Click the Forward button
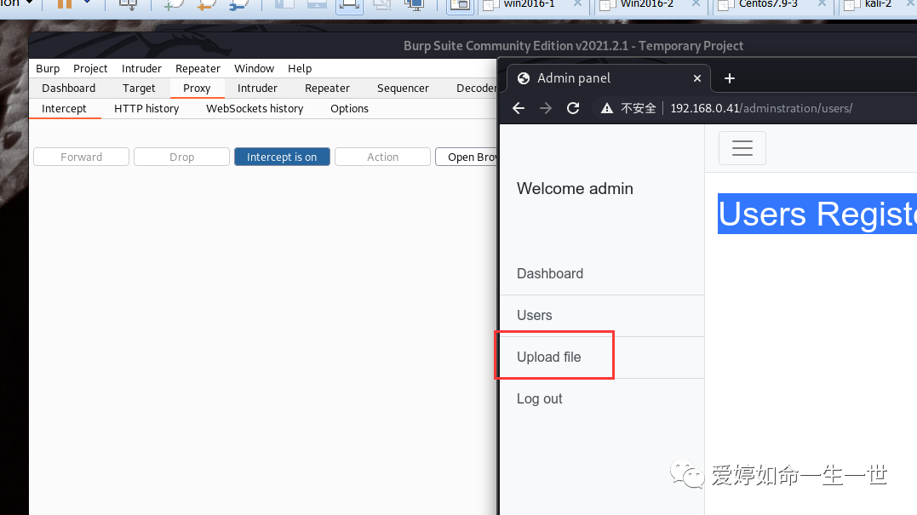917x515 pixels. point(81,157)
